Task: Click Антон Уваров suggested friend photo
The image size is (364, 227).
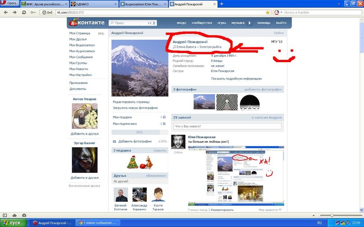Action: pyautogui.click(x=85, y=116)
